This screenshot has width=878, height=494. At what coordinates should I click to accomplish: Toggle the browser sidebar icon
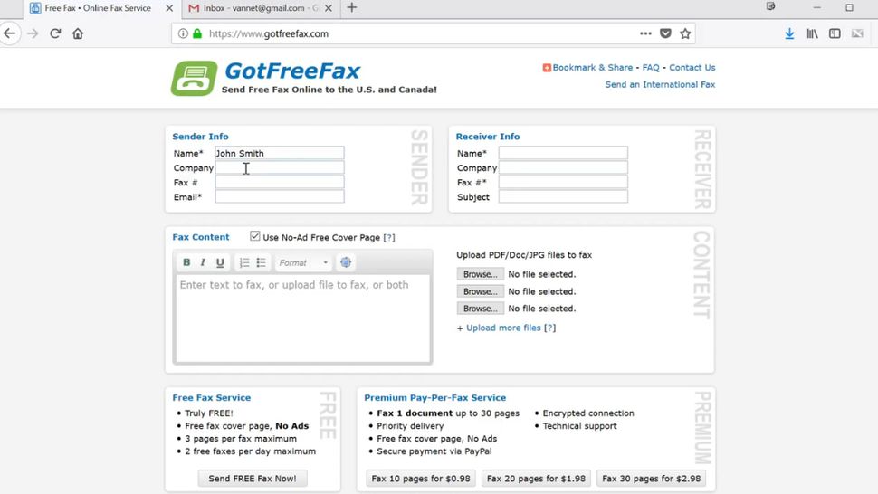(835, 33)
